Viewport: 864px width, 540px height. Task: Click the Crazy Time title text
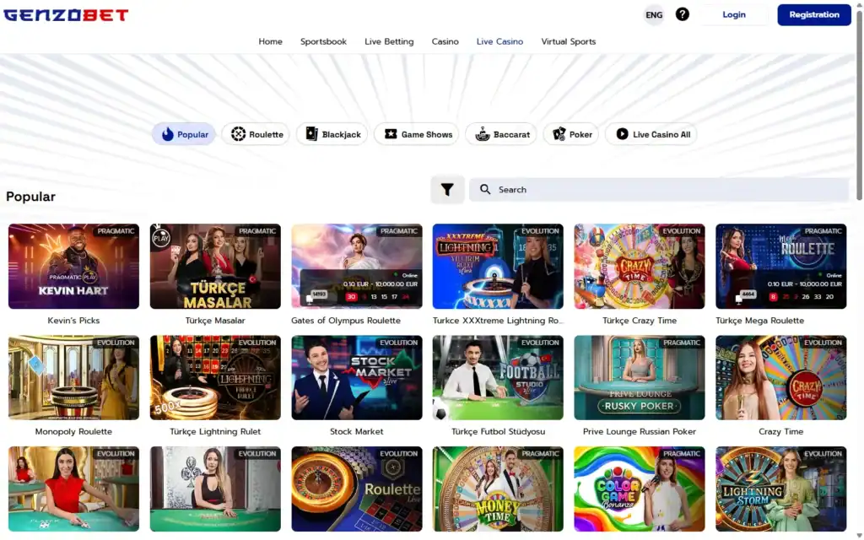pyautogui.click(x=781, y=431)
